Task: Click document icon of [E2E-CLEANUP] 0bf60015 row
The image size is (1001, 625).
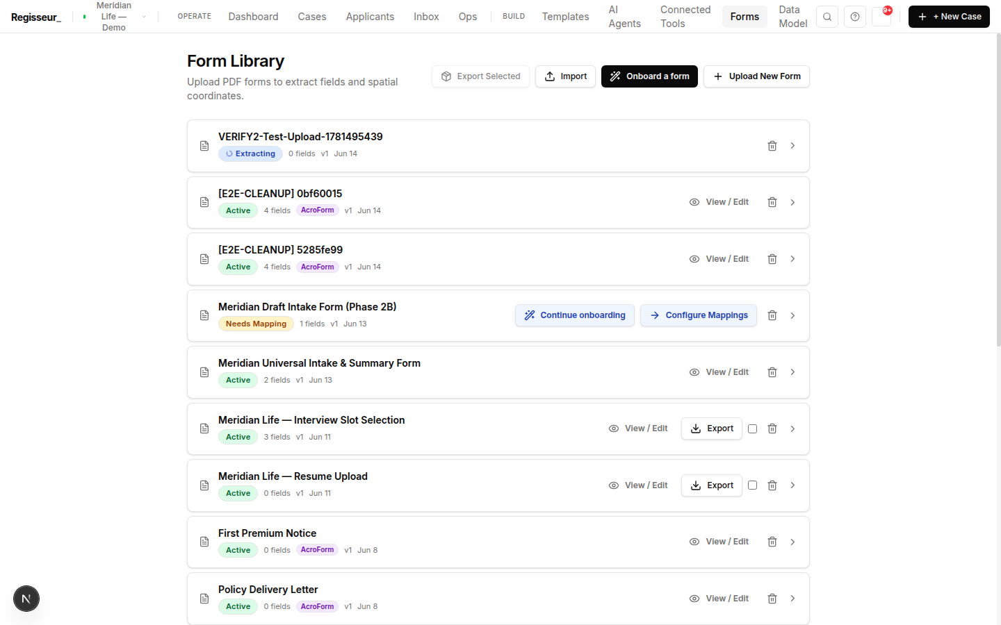Action: pos(204,202)
